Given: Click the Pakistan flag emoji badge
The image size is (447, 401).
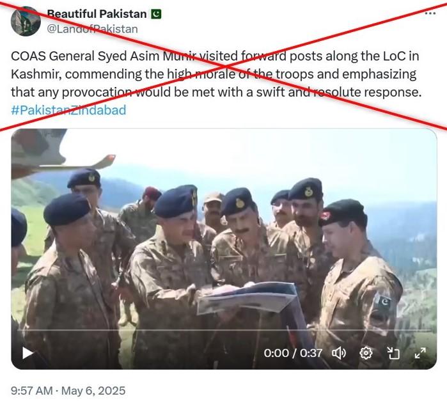Looking at the screenshot, I should click(156, 13).
